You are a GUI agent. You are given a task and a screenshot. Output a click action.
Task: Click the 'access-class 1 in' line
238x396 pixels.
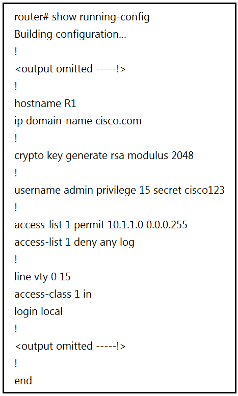click(53, 294)
